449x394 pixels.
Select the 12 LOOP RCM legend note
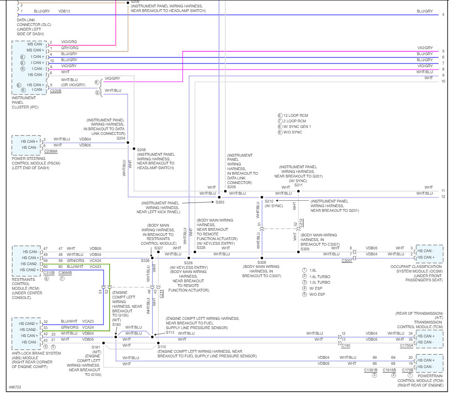point(295,115)
